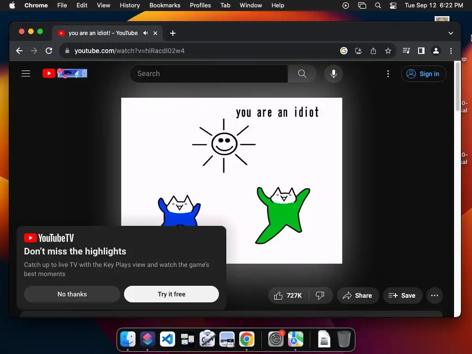Open Spotlight search in menu bar
Viewport: 472px width, 354px height.
pyautogui.click(x=378, y=5)
